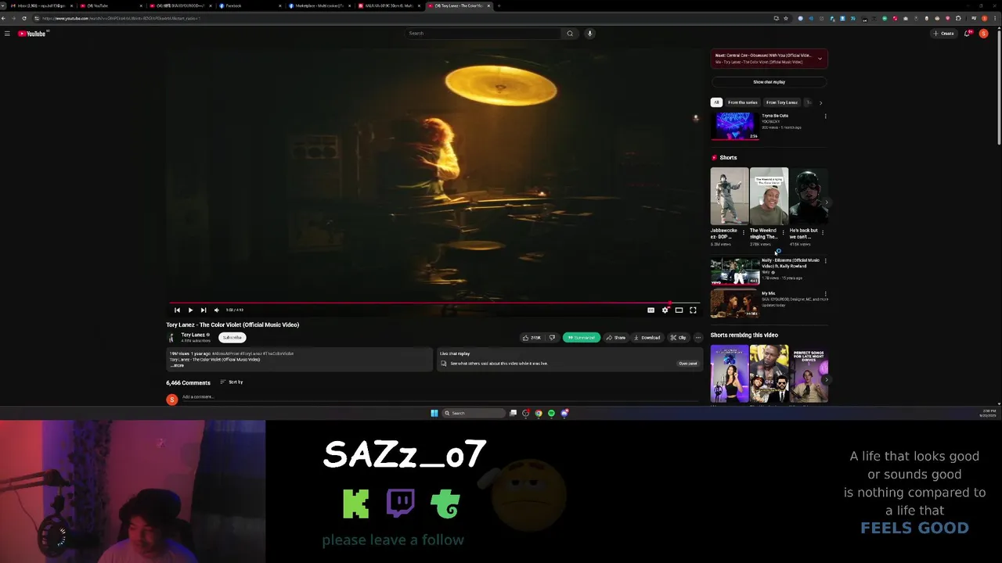Viewport: 1002px width, 563px height.
Task: Click the browser address bar URL
Action: [x=121, y=18]
